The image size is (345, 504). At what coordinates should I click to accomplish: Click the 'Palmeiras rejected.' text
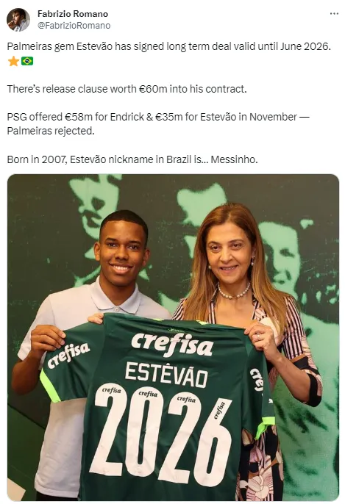(x=51, y=131)
